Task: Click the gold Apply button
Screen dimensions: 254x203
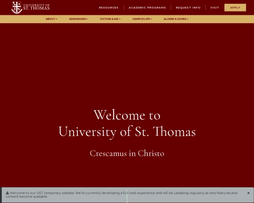Action: pos(235,8)
